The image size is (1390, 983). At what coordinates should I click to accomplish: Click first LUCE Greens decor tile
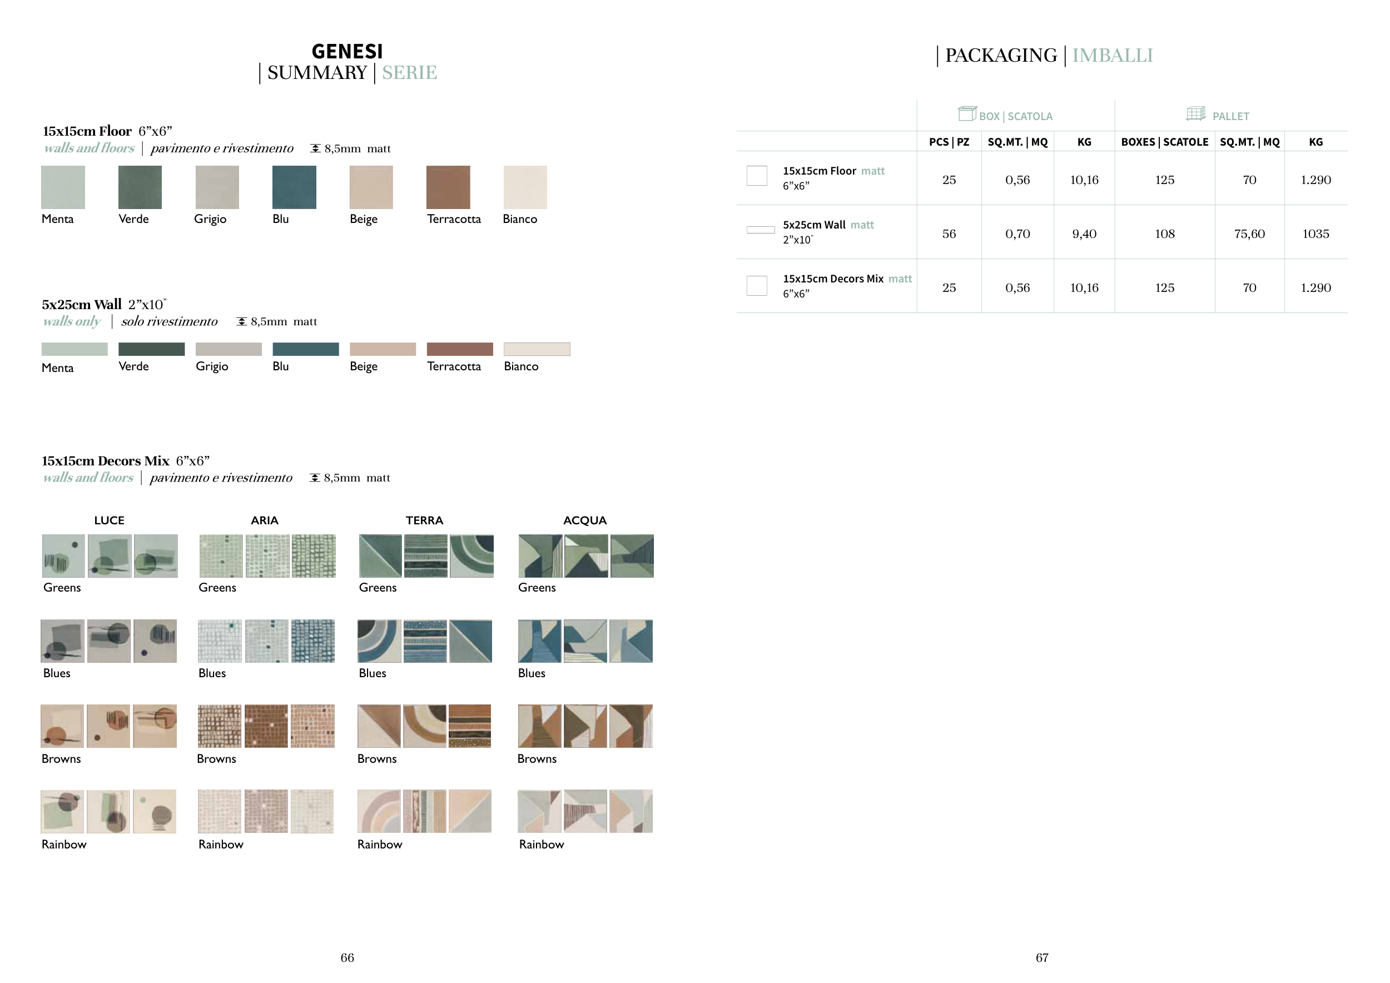(x=63, y=555)
